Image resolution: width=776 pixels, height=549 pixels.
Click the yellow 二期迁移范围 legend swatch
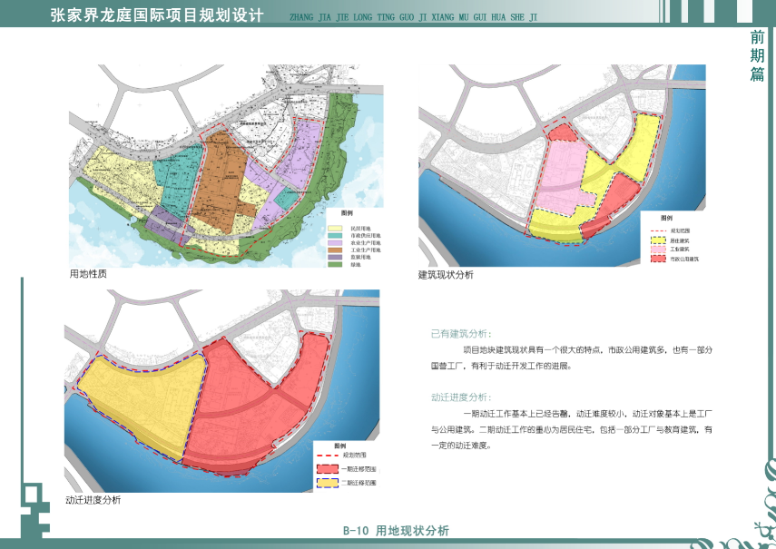(328, 483)
